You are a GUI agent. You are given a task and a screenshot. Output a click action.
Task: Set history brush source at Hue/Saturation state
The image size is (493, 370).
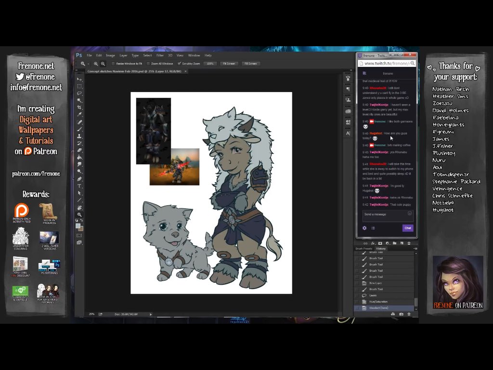357,302
